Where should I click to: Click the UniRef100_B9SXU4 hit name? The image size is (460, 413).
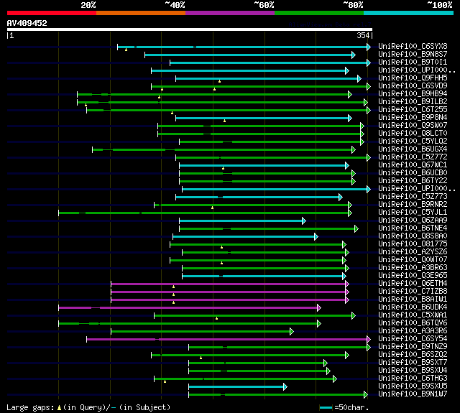click(x=413, y=371)
